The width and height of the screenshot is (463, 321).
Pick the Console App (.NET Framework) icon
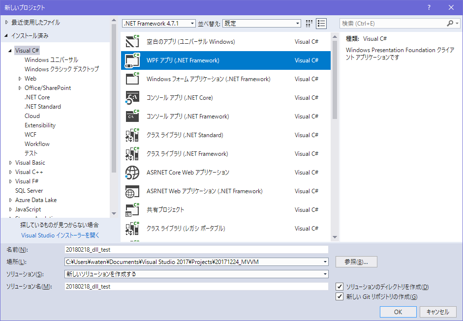(x=132, y=116)
